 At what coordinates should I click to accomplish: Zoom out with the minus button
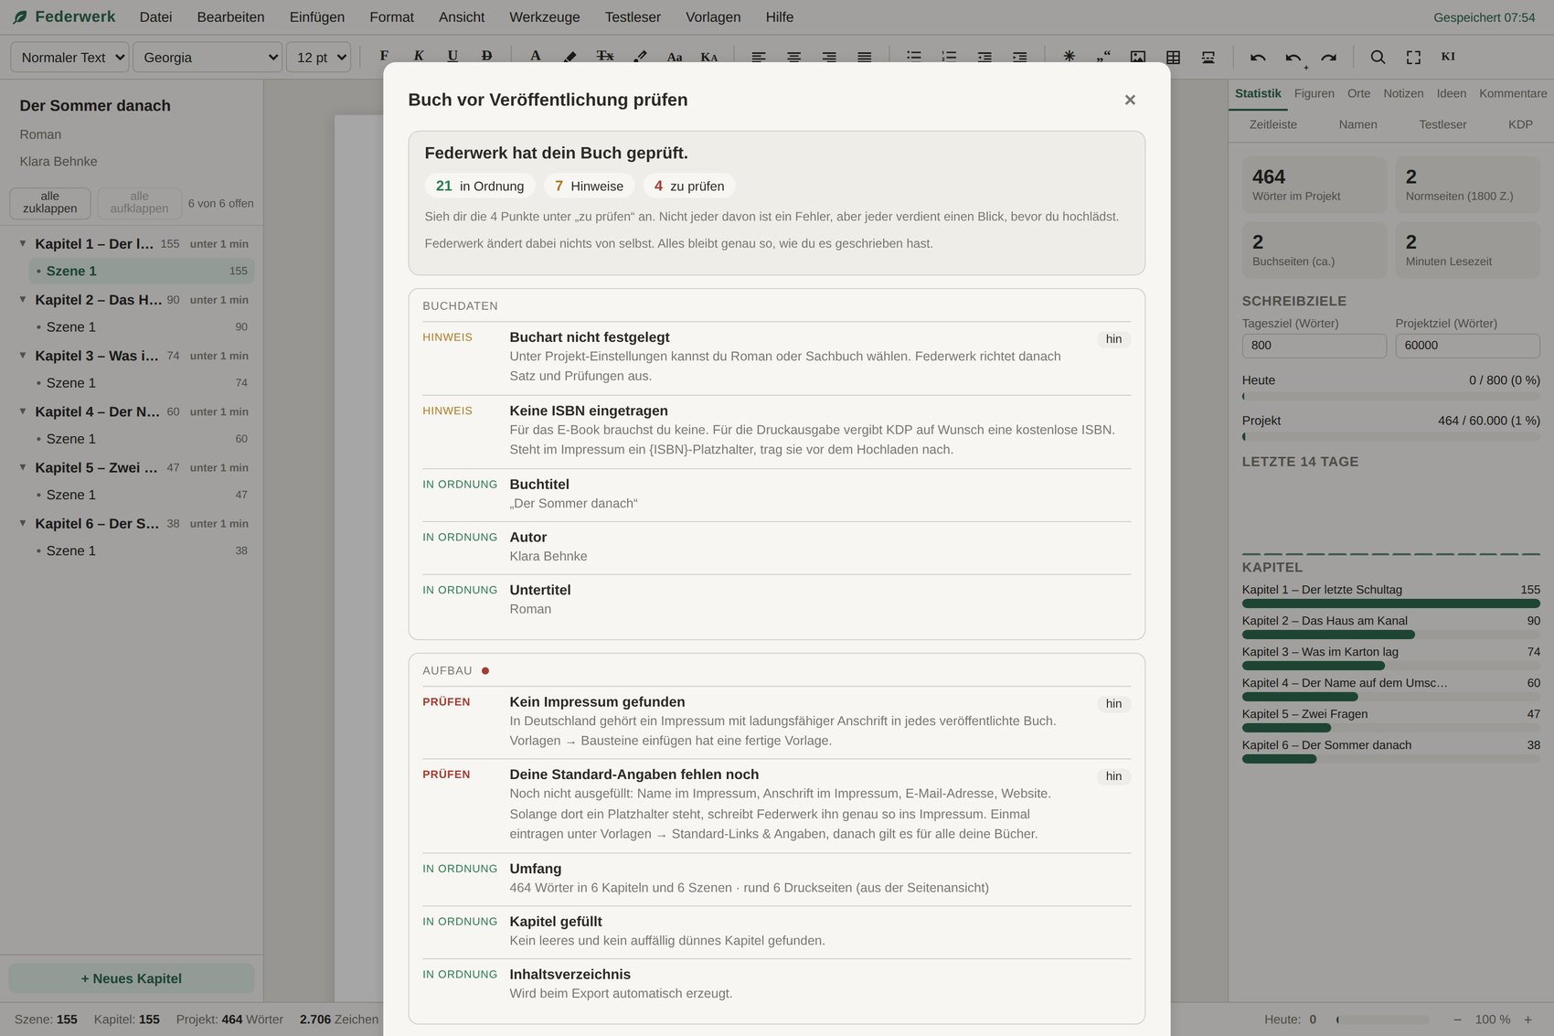point(1457,1020)
